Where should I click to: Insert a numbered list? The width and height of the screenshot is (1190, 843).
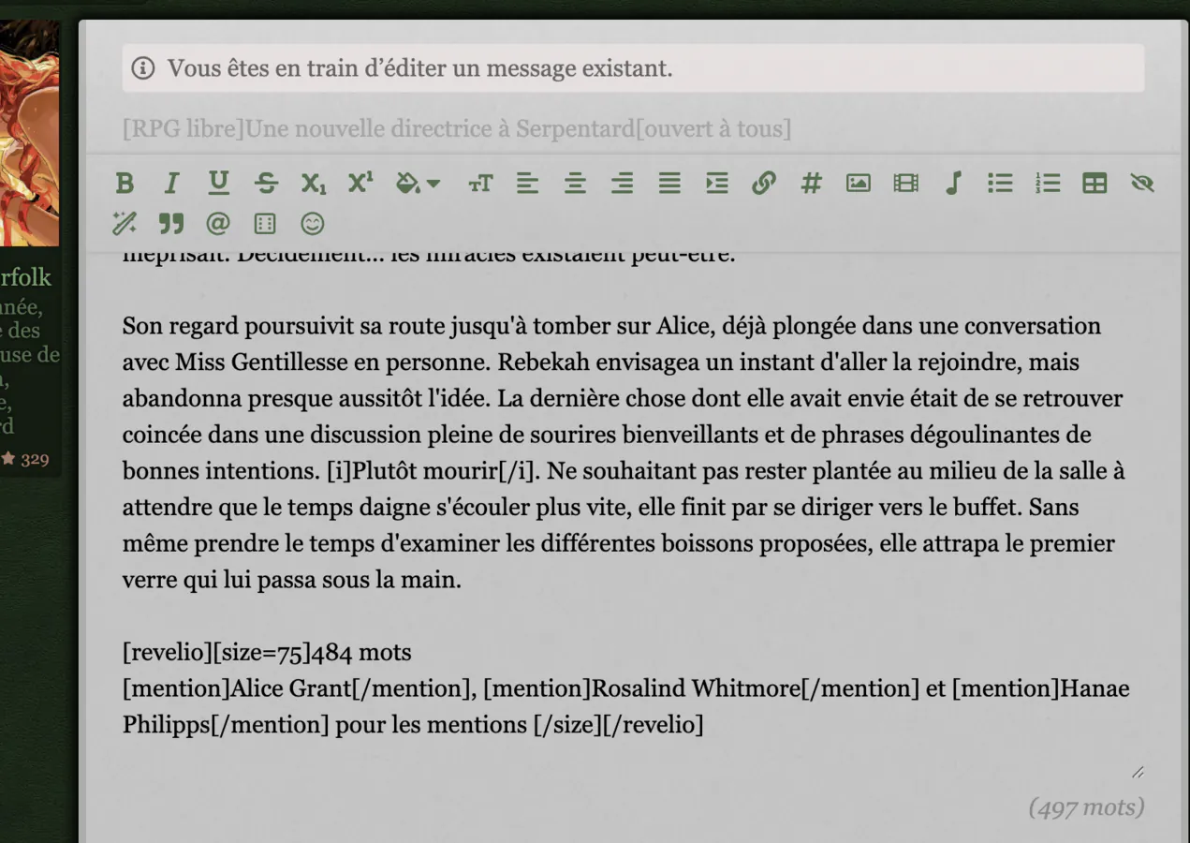coord(1048,184)
